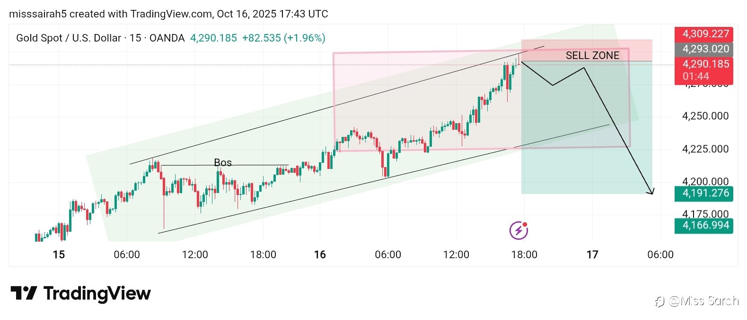
Task: Click the misssairah5 TradingView.com attribution text
Action: pyautogui.click(x=168, y=14)
